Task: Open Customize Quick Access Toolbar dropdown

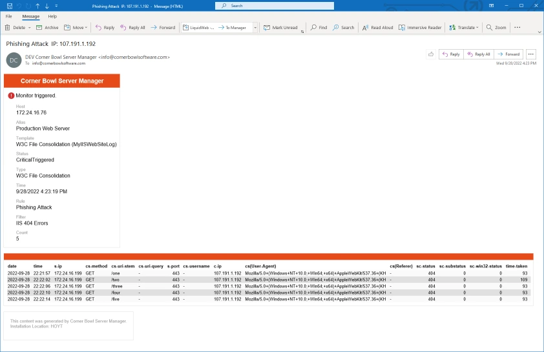Action: 56,6
